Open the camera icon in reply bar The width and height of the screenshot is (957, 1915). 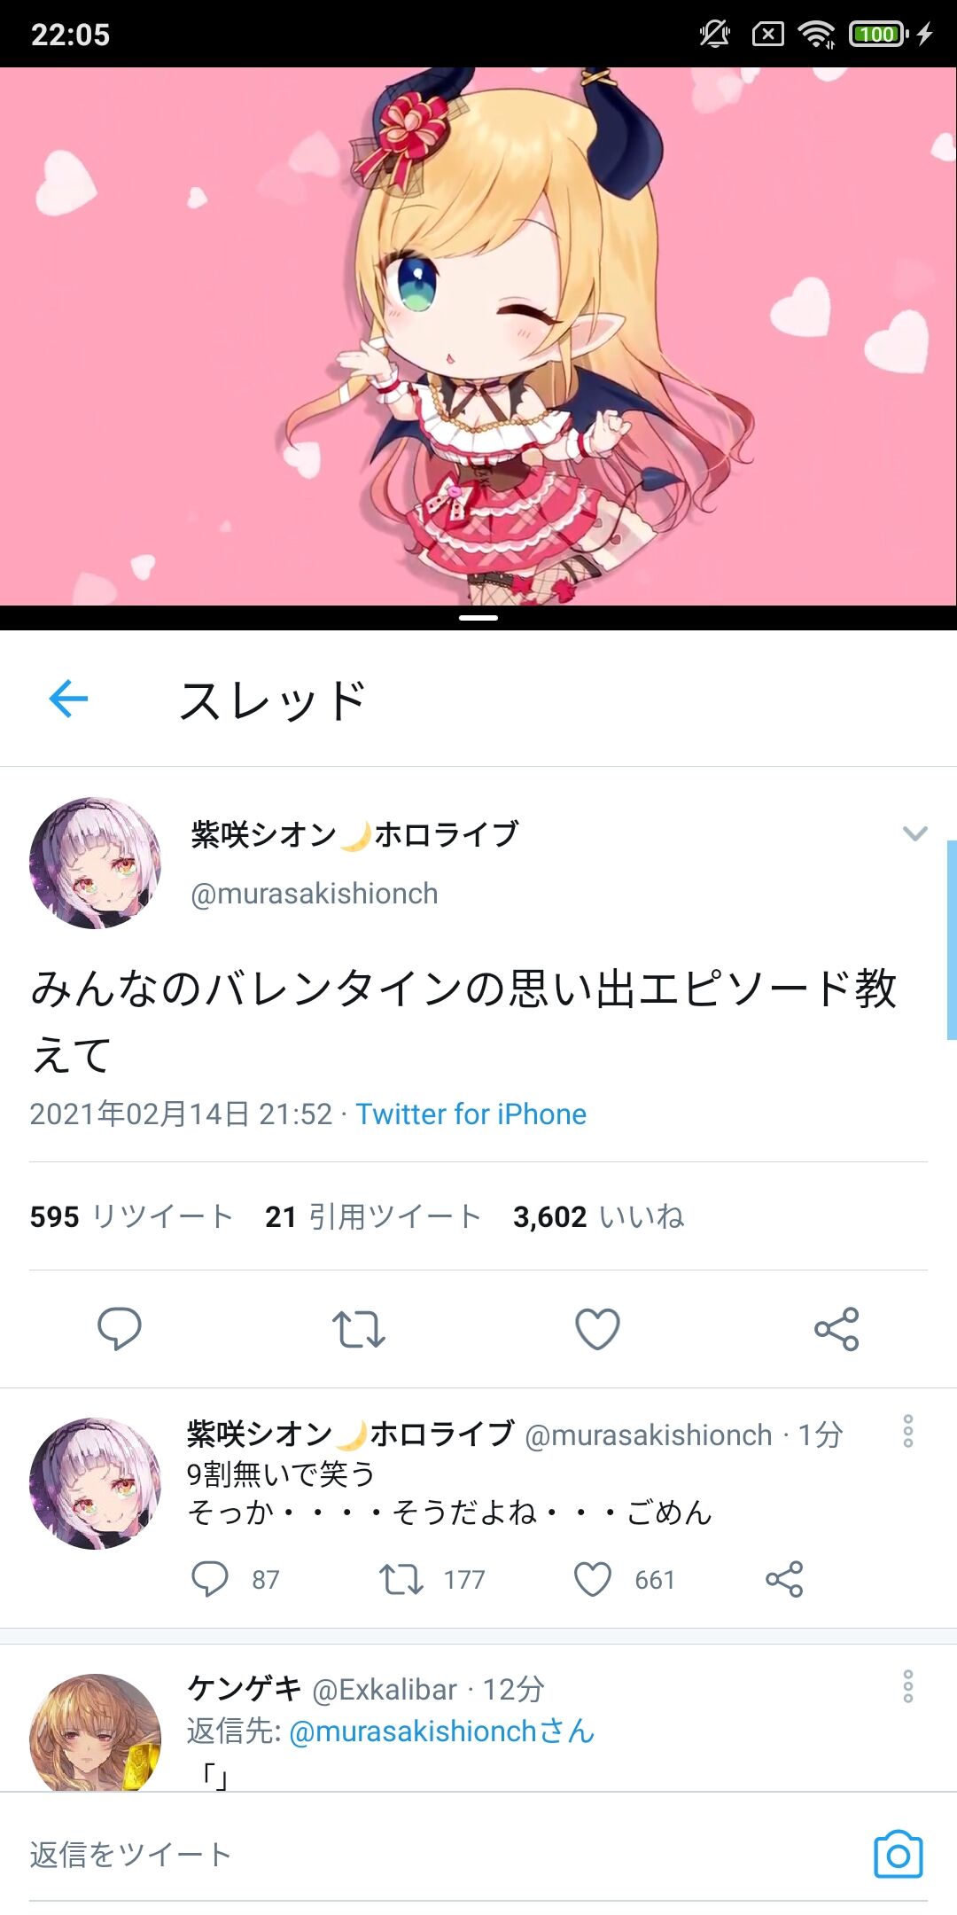point(899,1854)
